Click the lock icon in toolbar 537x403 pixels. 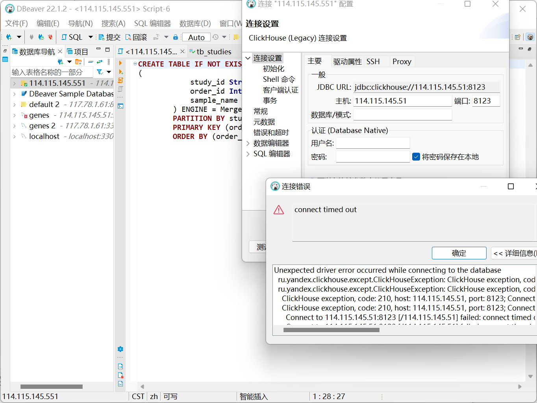176,37
